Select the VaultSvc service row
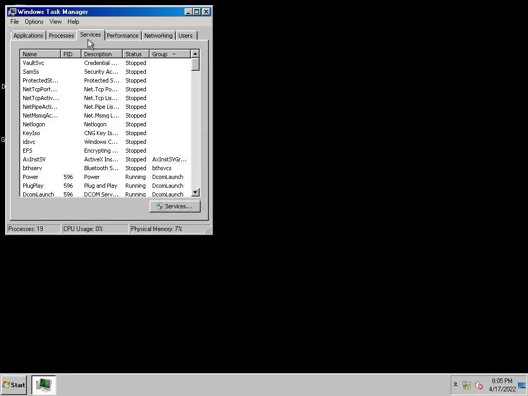The width and height of the screenshot is (528, 396). tap(105, 63)
